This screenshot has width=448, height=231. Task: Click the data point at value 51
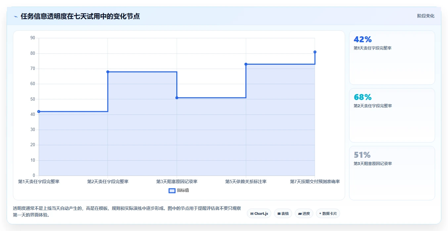(x=177, y=98)
